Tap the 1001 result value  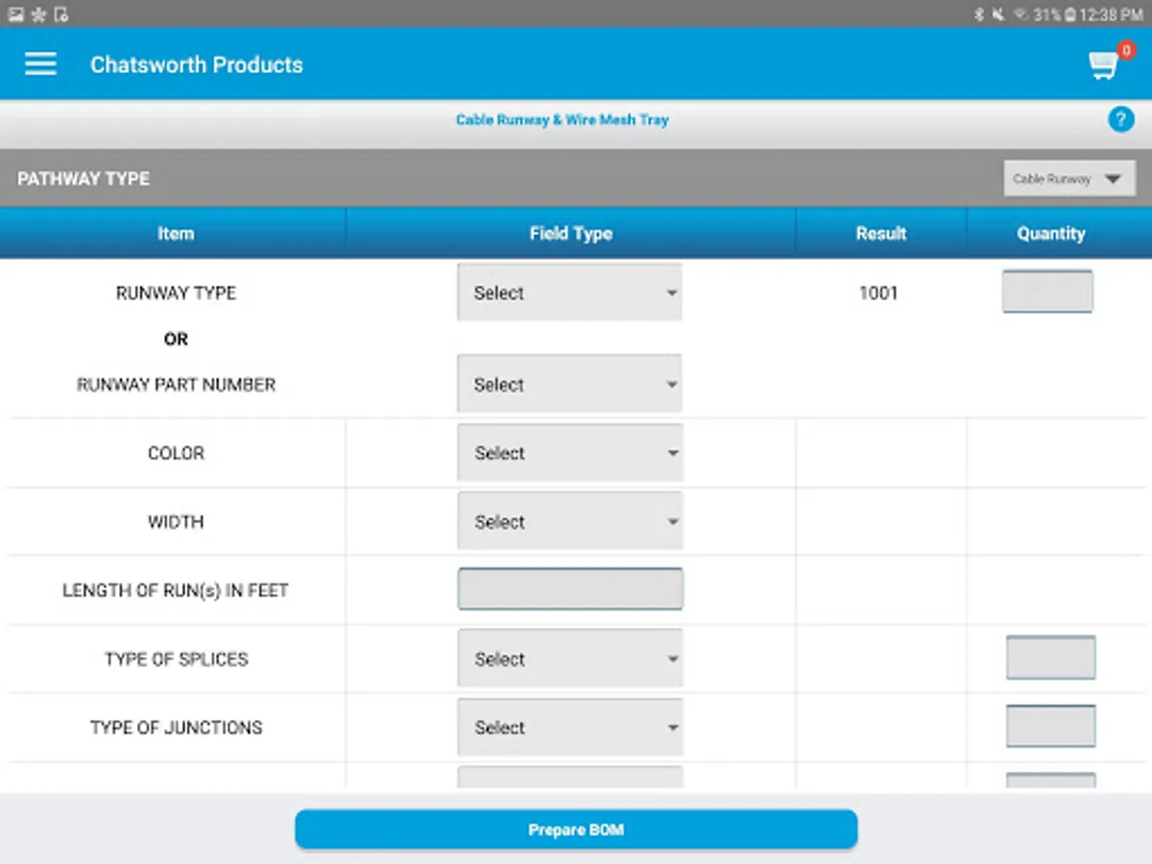878,293
